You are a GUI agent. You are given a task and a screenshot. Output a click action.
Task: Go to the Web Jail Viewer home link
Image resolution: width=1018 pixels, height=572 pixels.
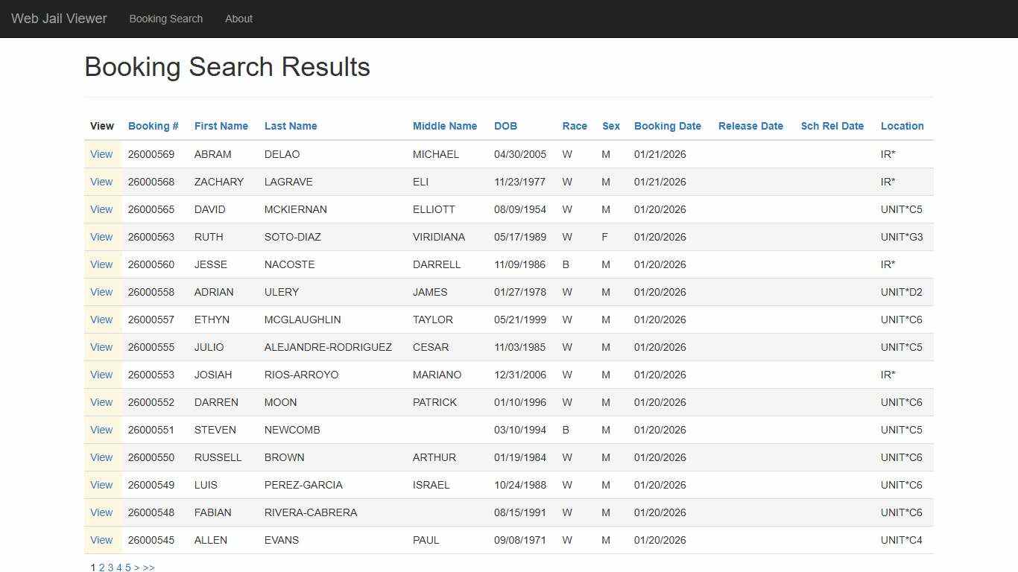tap(59, 19)
